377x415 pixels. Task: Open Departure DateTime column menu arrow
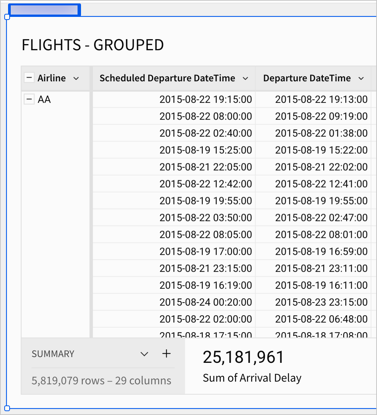pos(361,78)
